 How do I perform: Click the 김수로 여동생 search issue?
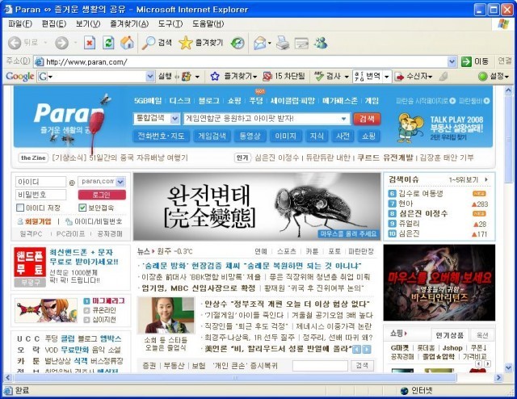(421, 194)
